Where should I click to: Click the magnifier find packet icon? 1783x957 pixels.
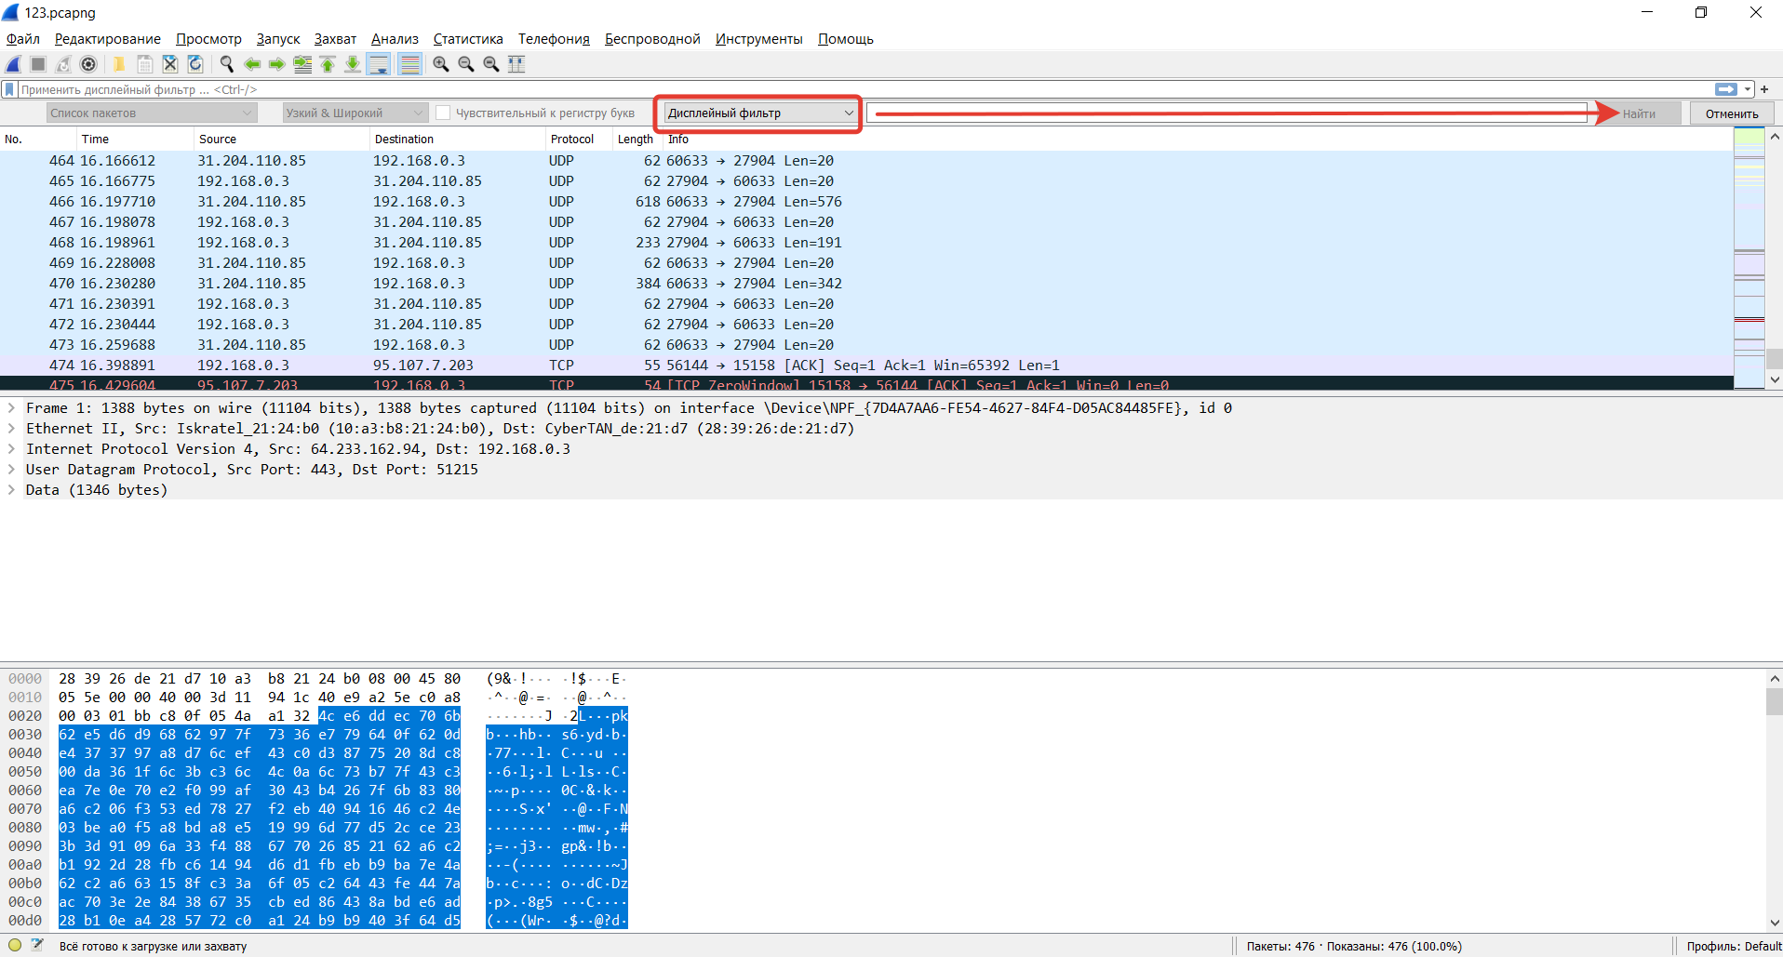coord(226,64)
